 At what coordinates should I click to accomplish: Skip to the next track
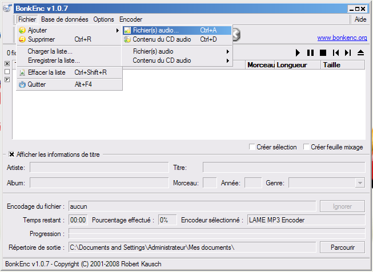coord(348,52)
